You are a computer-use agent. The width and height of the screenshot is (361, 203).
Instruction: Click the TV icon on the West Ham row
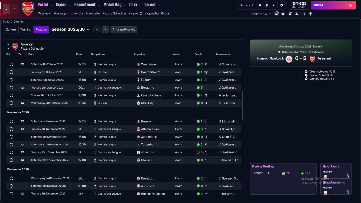[23, 65]
